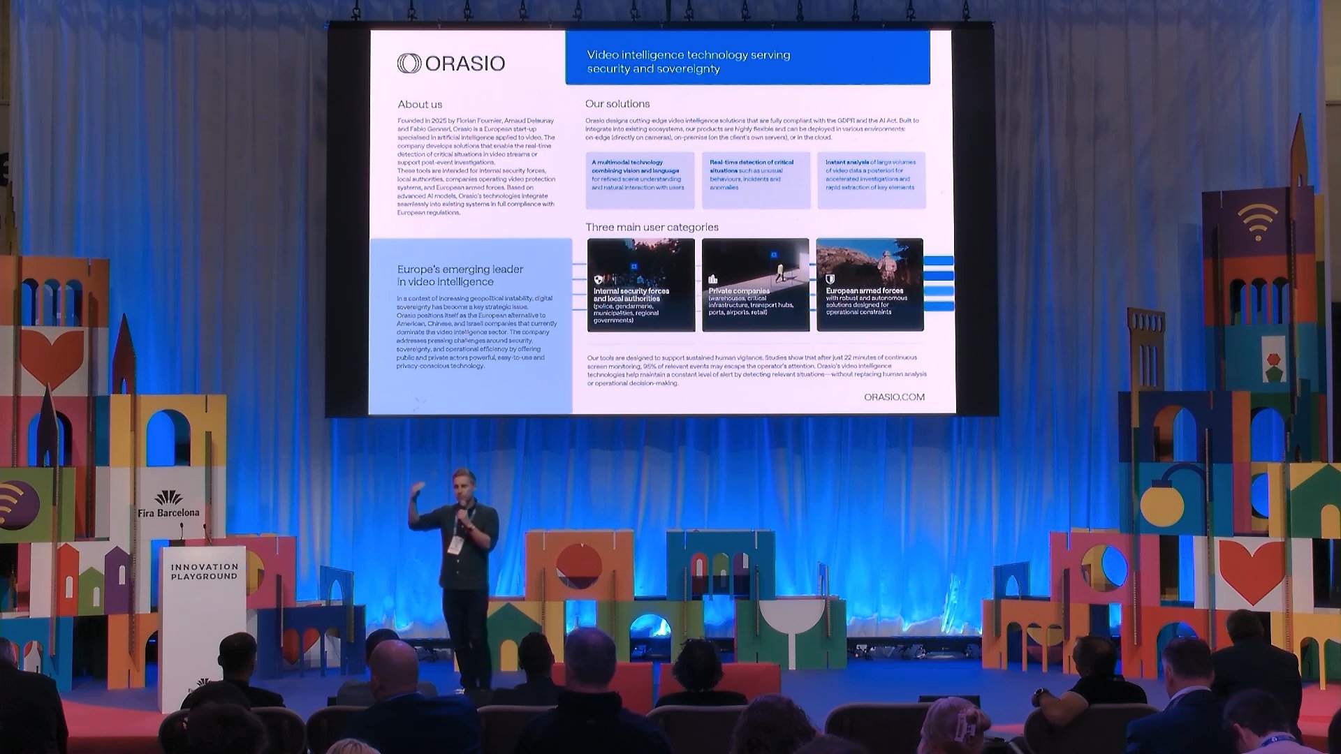This screenshot has width=1341, height=754.
Task: Click the Orasio circular logo
Action: tap(409, 63)
